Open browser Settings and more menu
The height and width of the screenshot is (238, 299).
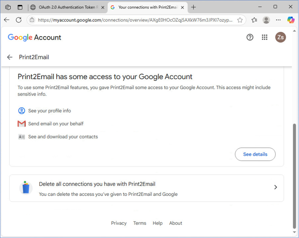tap(278, 20)
